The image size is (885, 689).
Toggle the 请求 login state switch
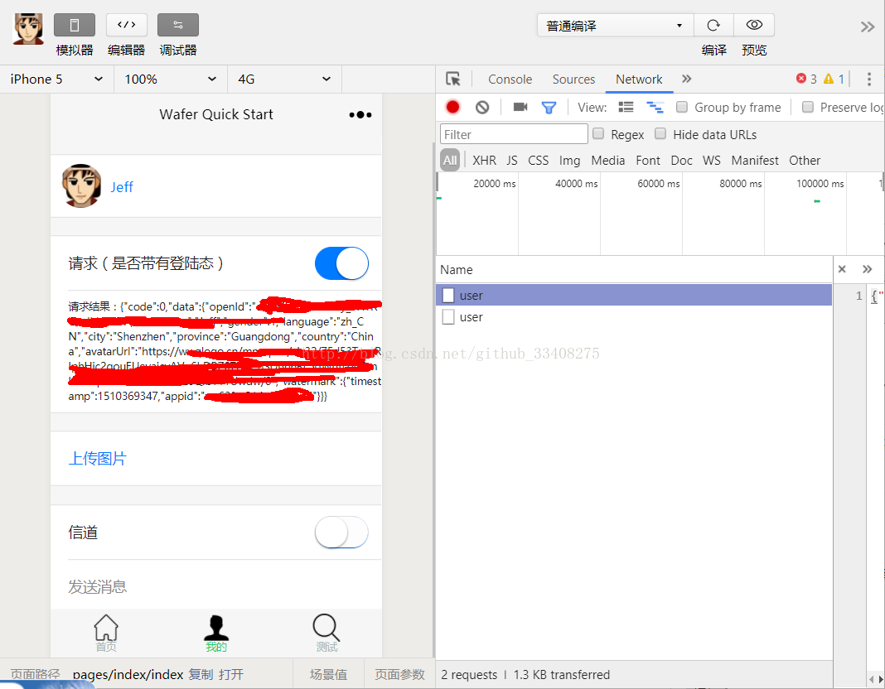coord(341,263)
